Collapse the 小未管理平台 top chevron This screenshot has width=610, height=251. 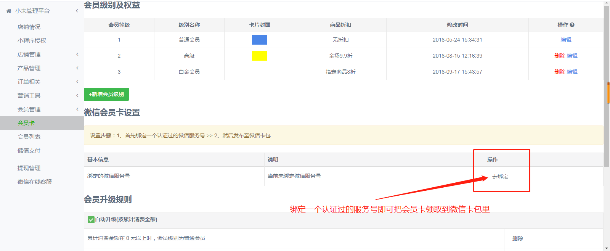pos(77,11)
